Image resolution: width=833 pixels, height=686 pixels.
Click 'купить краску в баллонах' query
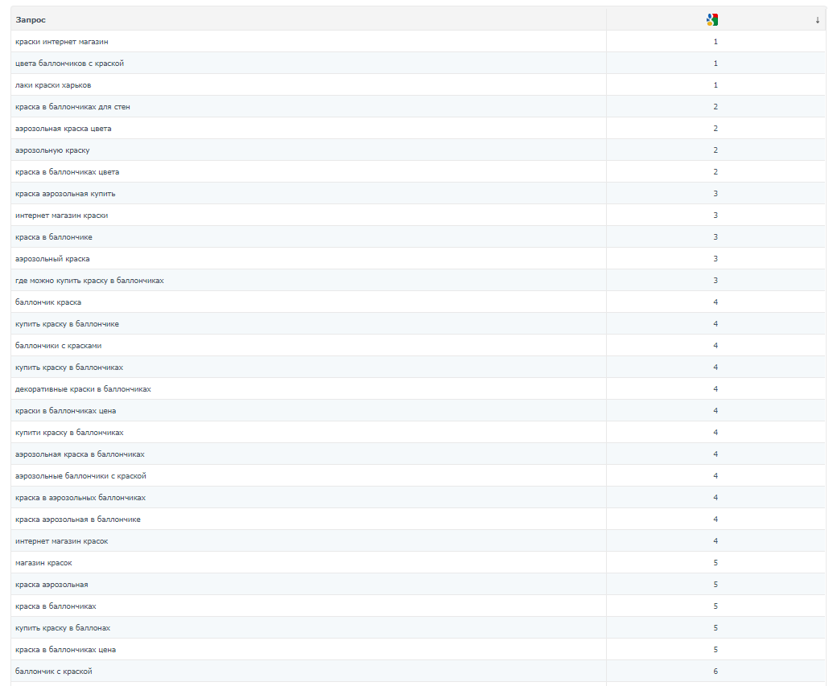(x=63, y=628)
